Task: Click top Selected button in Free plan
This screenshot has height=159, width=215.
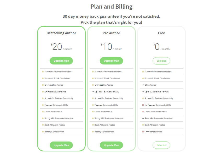Action: point(161,61)
